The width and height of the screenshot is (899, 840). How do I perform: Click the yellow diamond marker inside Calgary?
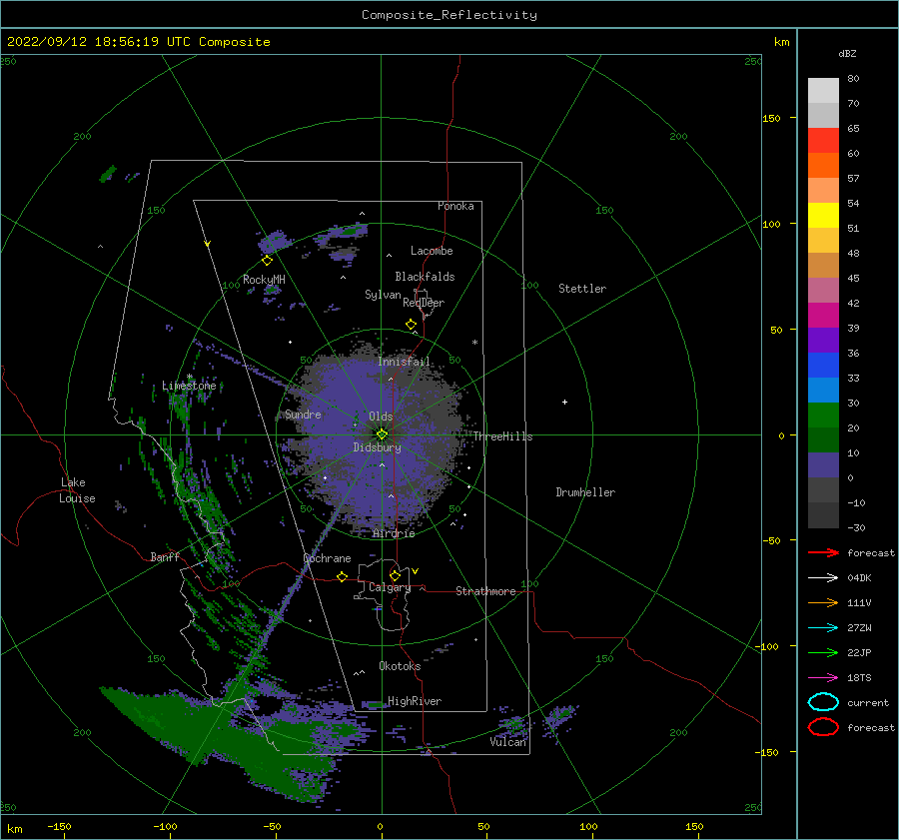[x=395, y=575]
